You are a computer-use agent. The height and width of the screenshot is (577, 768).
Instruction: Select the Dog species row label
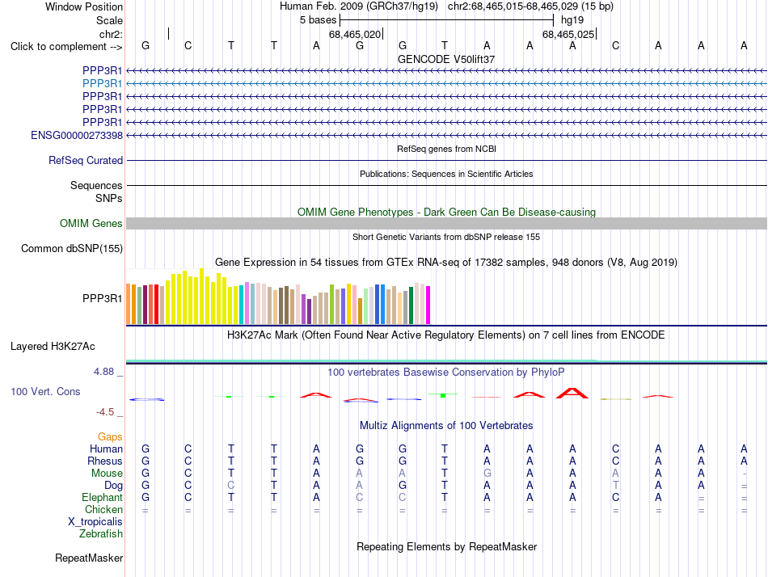point(113,486)
